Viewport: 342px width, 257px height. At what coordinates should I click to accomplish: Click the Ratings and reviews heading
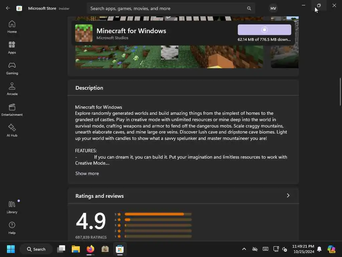100,196
